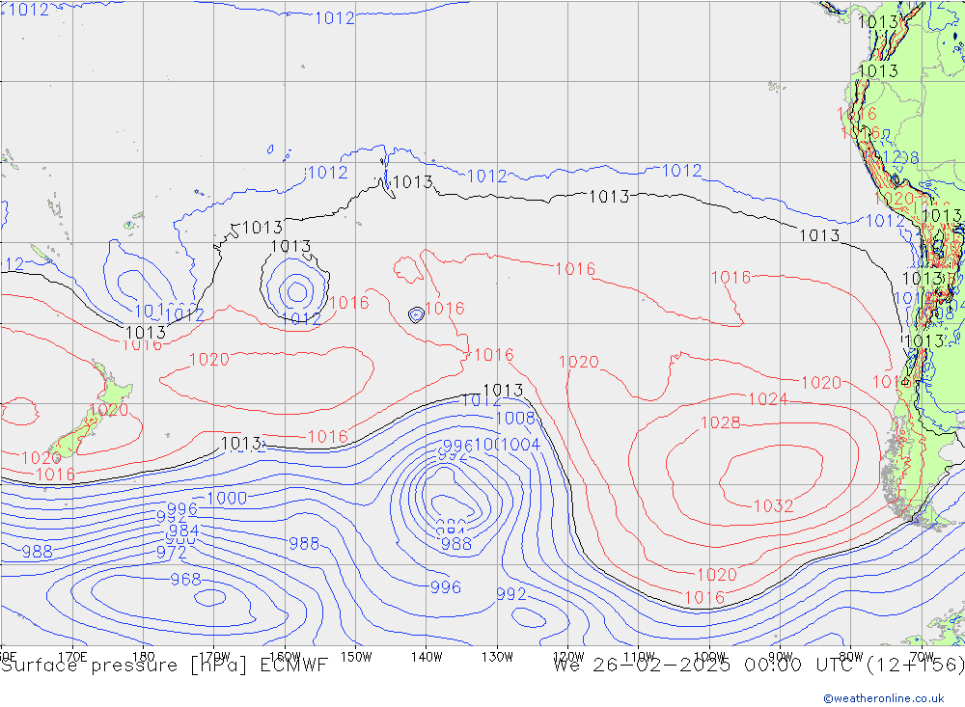Click the blue 1008 label below 1013
The width and height of the screenshot is (965, 707).
pyautogui.click(x=515, y=419)
